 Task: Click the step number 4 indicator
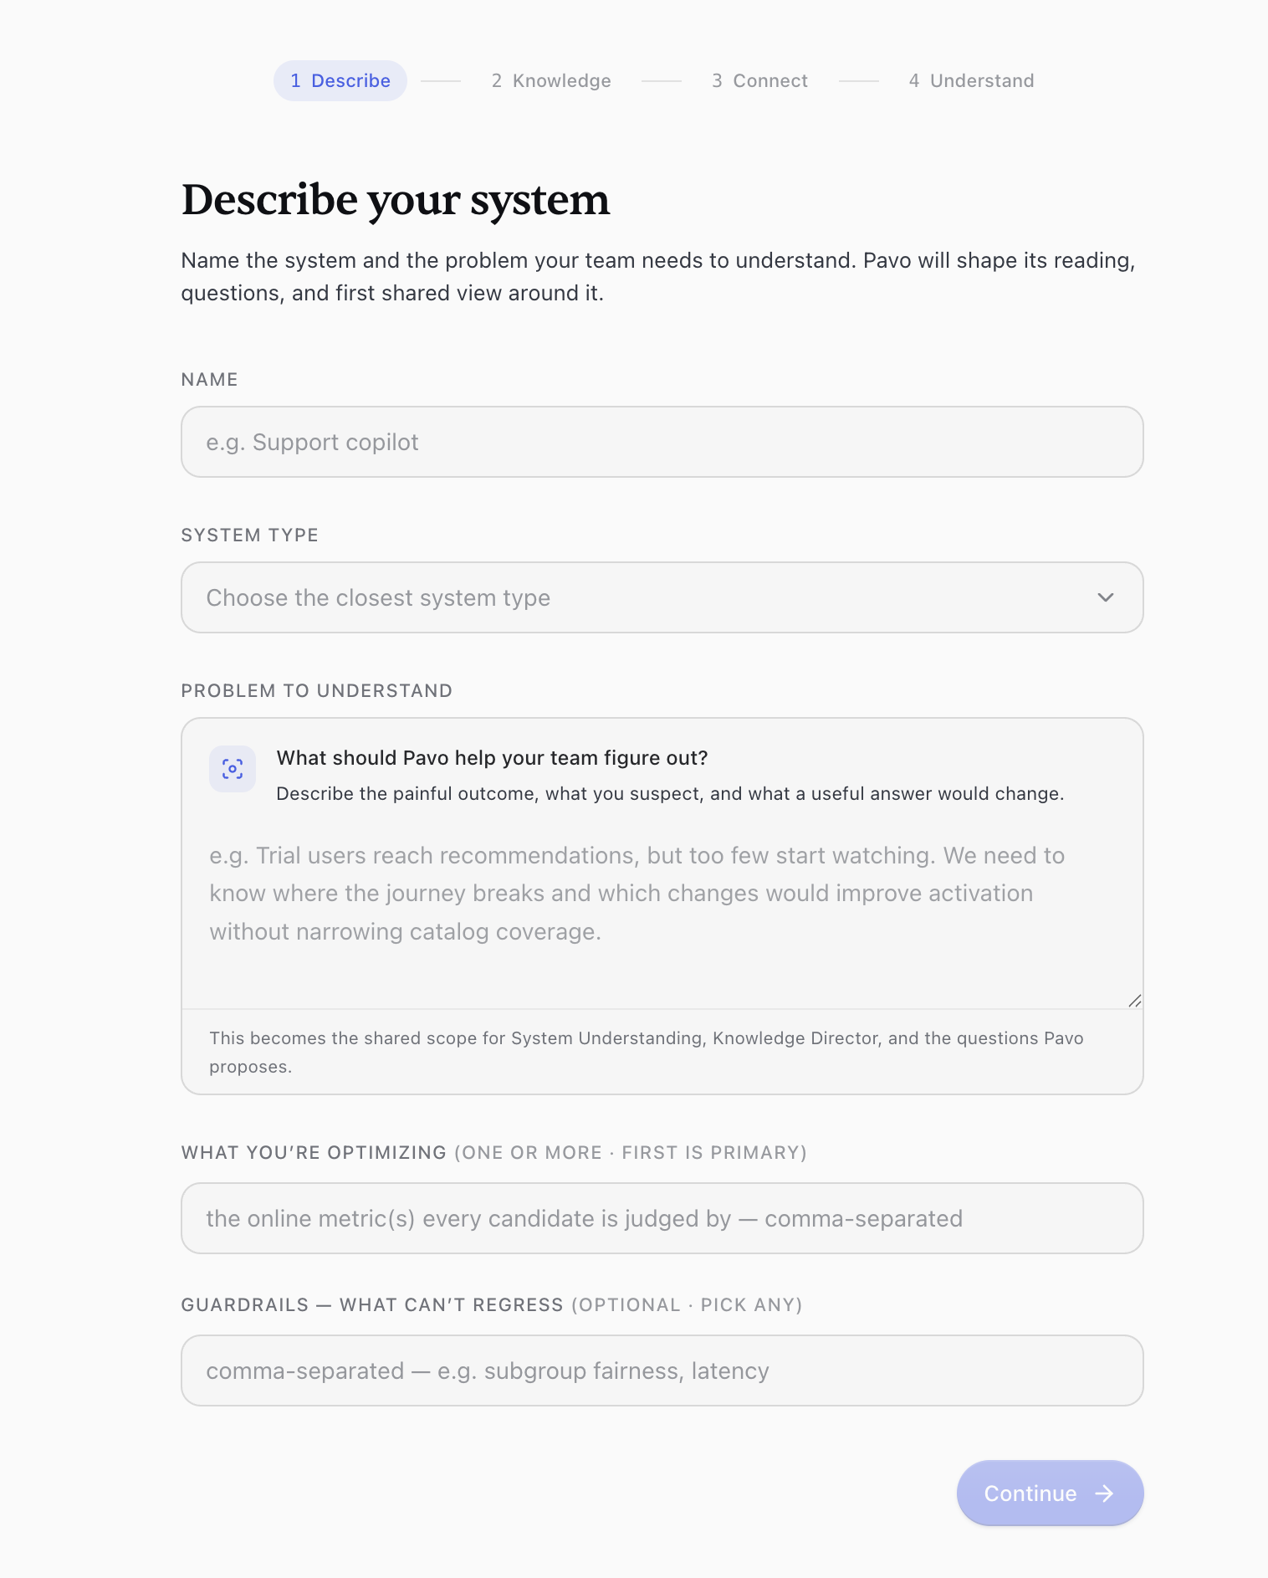pos(914,81)
